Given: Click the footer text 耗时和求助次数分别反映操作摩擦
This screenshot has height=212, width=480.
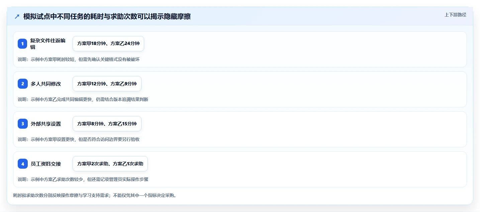Looking at the screenshot, I should [95, 195].
